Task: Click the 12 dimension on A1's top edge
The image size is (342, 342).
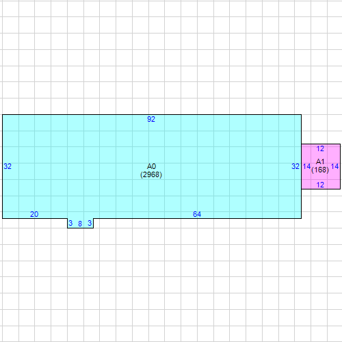Action: (x=320, y=148)
